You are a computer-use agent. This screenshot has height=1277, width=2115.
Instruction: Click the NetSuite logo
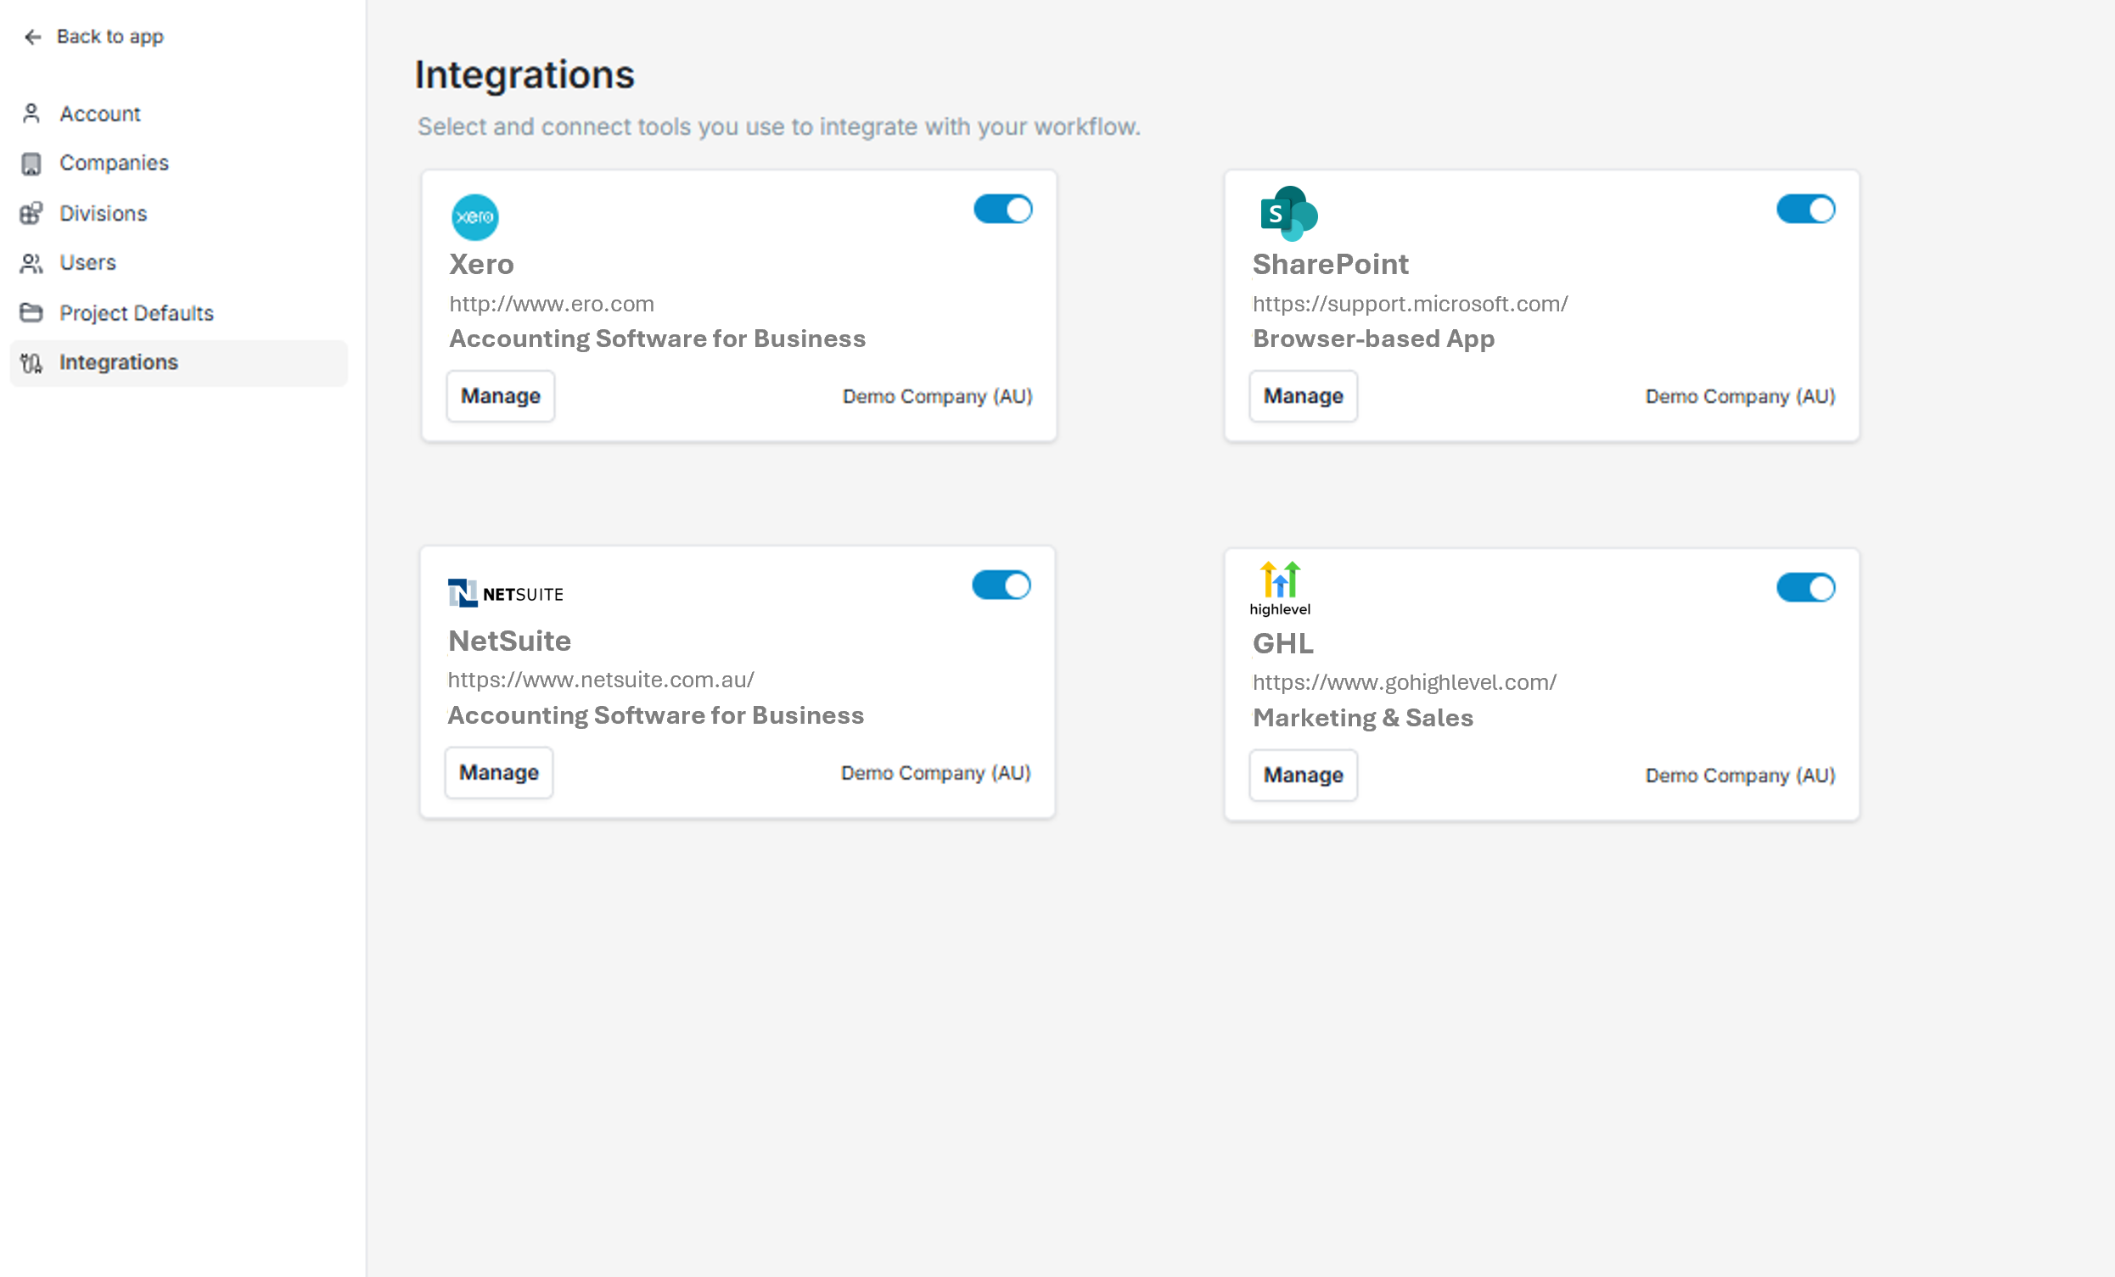(x=506, y=593)
